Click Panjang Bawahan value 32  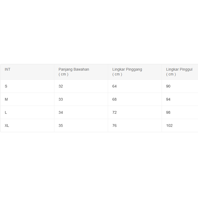click(61, 86)
